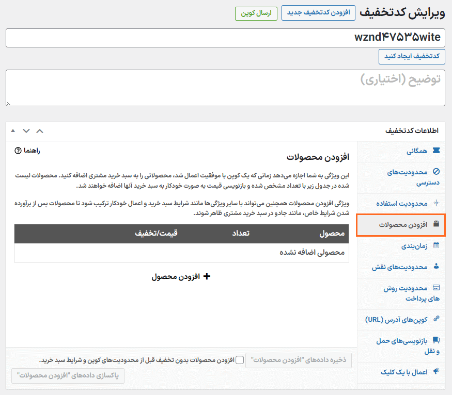Click the کدتخفیف ایجاد کنید button
Image resolution: width=452 pixels, height=395 pixels.
click(x=412, y=56)
